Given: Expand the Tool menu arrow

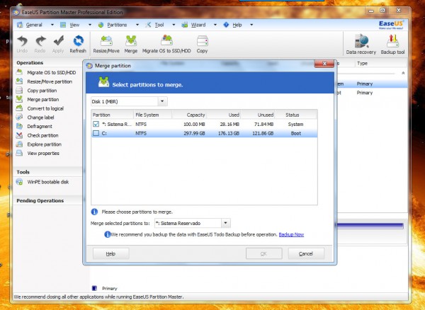Looking at the screenshot, I should (x=174, y=25).
